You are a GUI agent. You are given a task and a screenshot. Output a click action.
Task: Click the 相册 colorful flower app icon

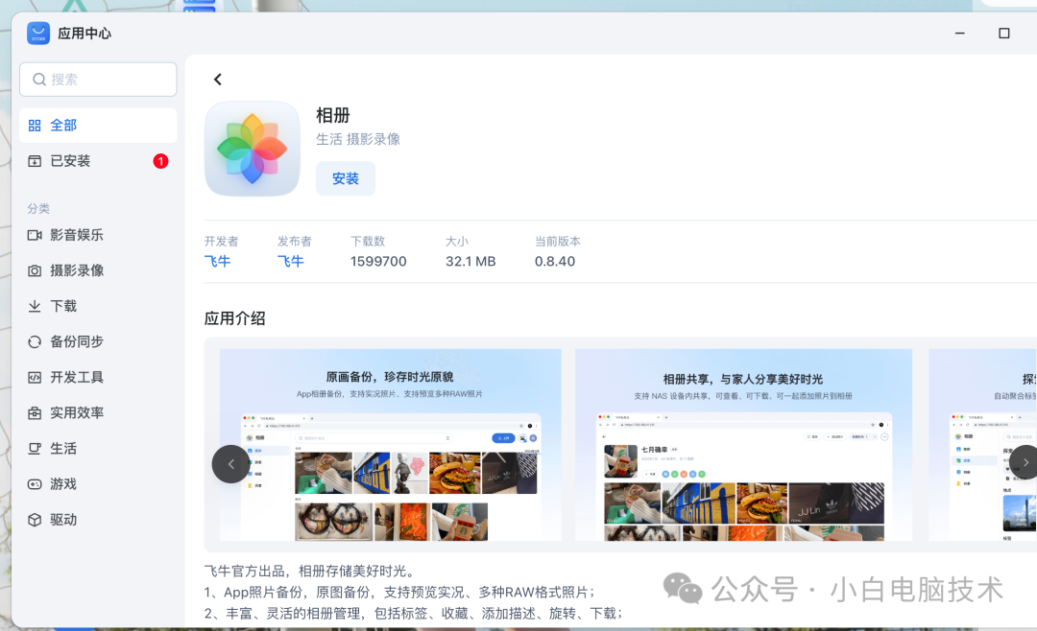point(252,149)
